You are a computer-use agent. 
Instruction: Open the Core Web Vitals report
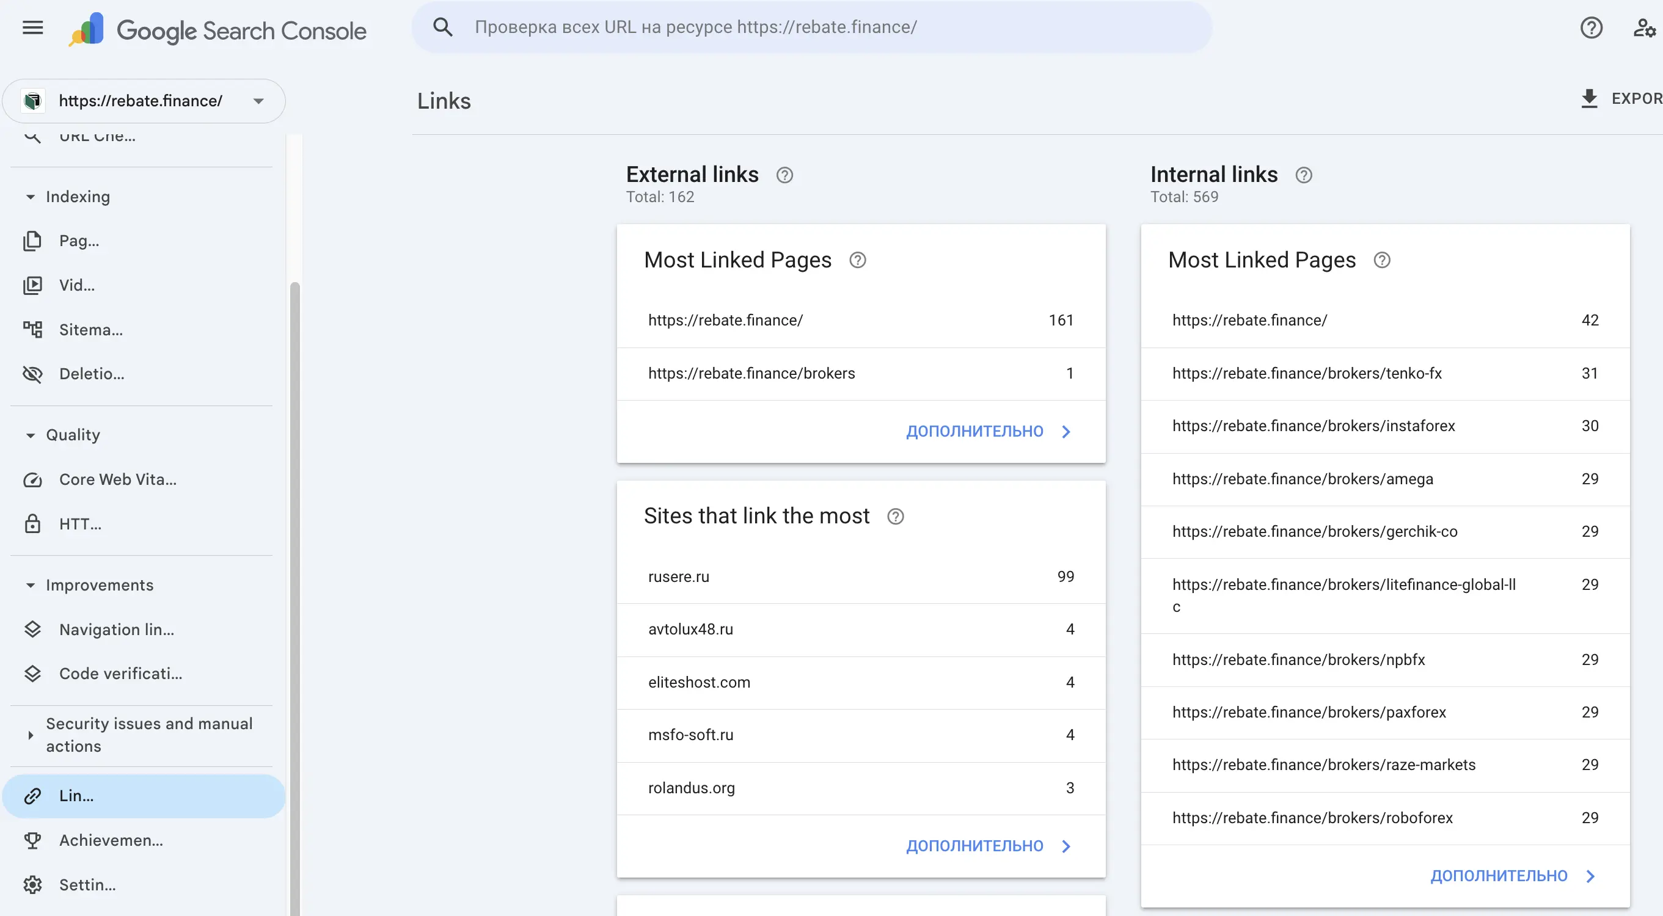pyautogui.click(x=118, y=479)
